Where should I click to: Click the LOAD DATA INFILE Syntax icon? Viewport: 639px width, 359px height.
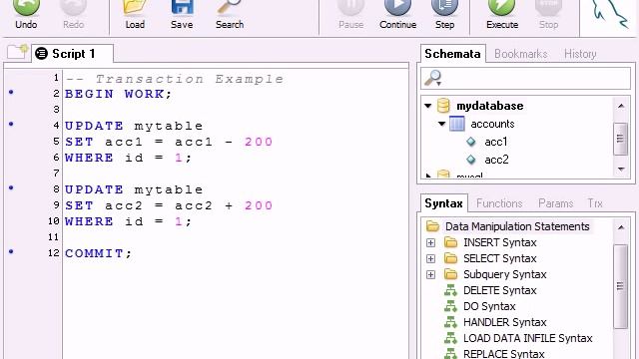tap(450, 338)
